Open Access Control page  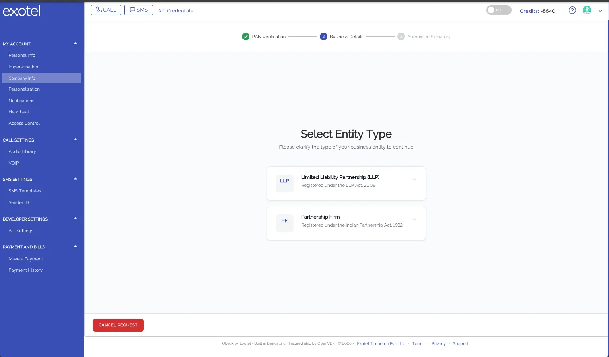(x=24, y=123)
